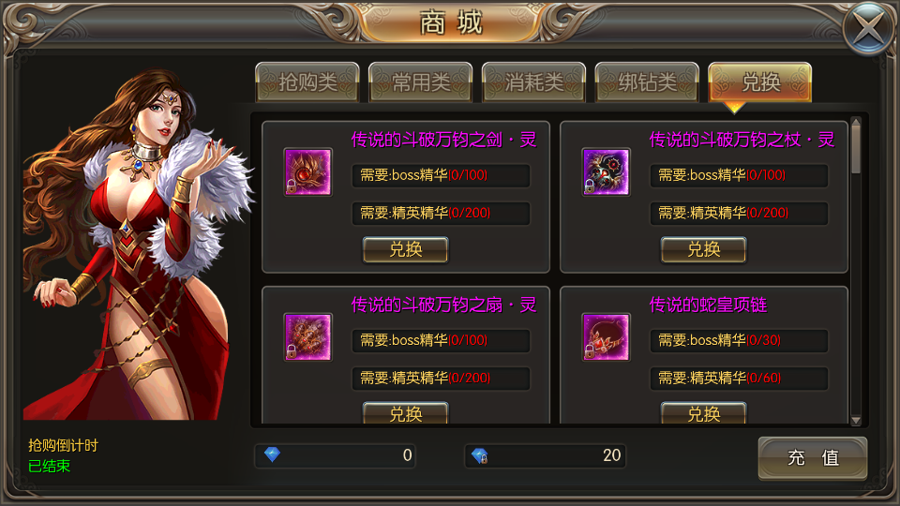Screen dimensions: 900x506
Task: Click 兑换 button for the sword item
Action: (406, 249)
